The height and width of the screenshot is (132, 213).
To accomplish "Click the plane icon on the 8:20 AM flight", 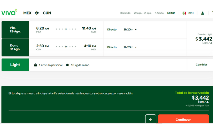I will coord(66,29).
